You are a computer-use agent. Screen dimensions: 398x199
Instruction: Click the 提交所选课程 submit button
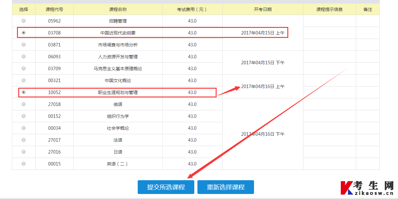[x=166, y=187]
